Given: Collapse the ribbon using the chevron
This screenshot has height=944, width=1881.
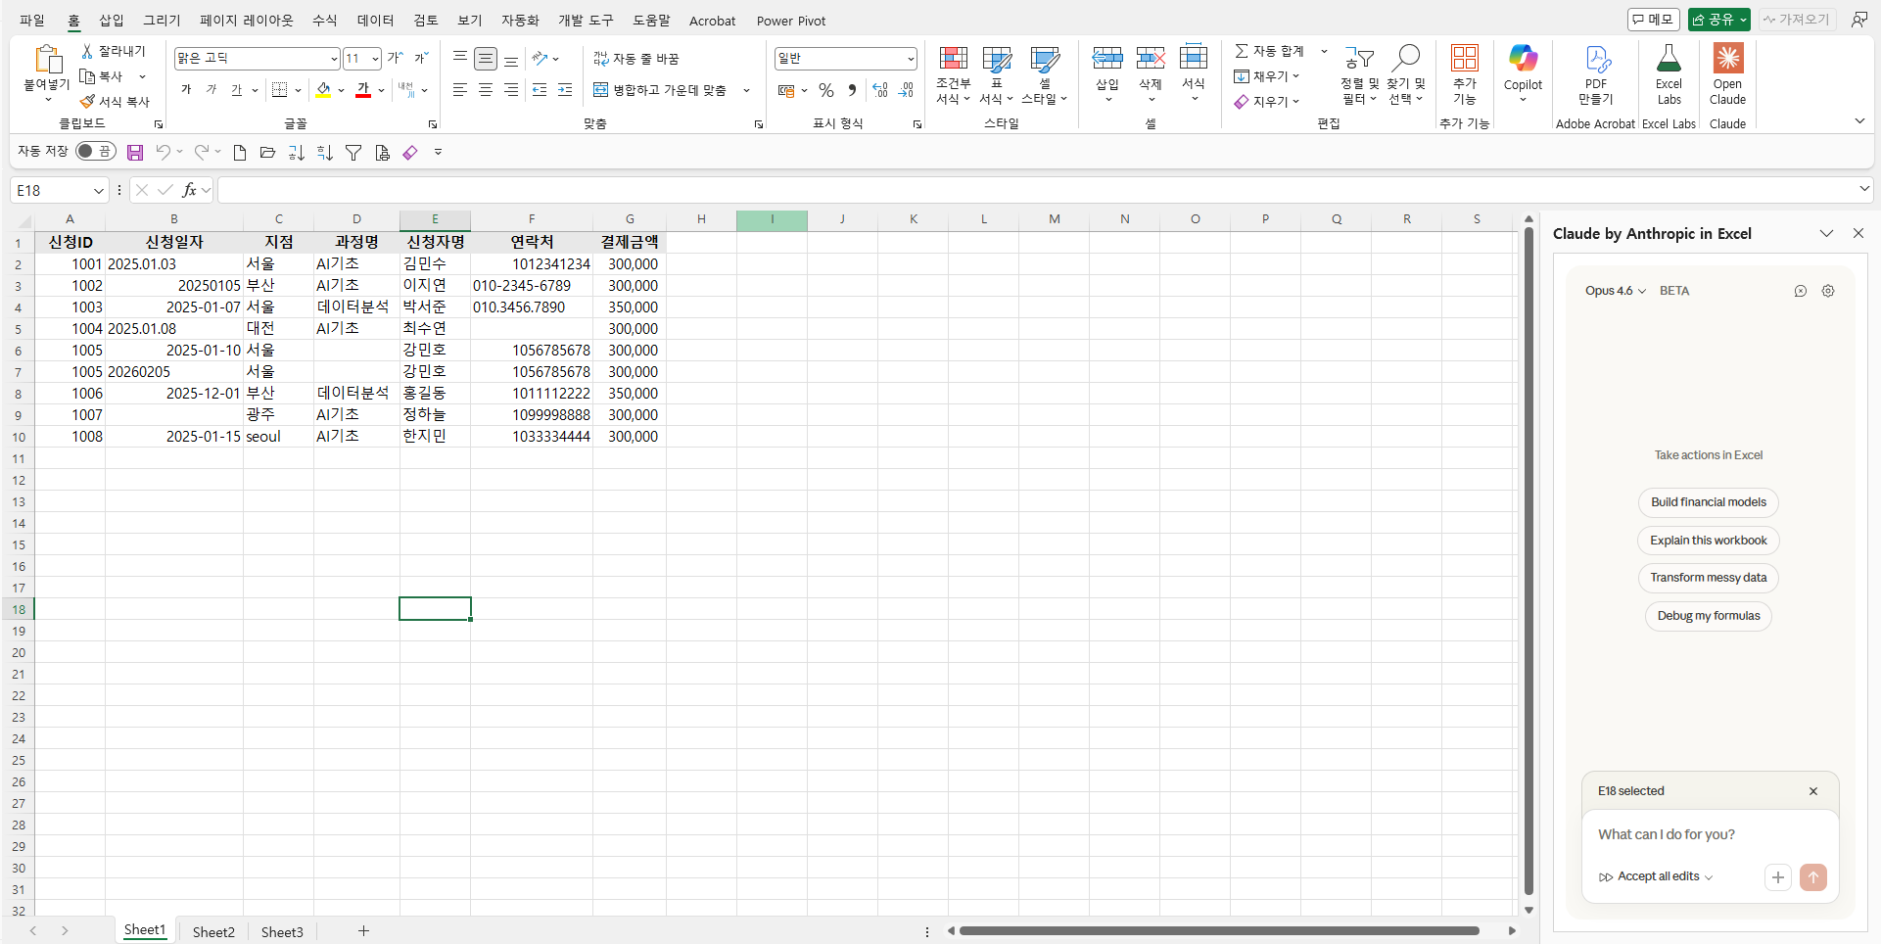Looking at the screenshot, I should tap(1859, 121).
